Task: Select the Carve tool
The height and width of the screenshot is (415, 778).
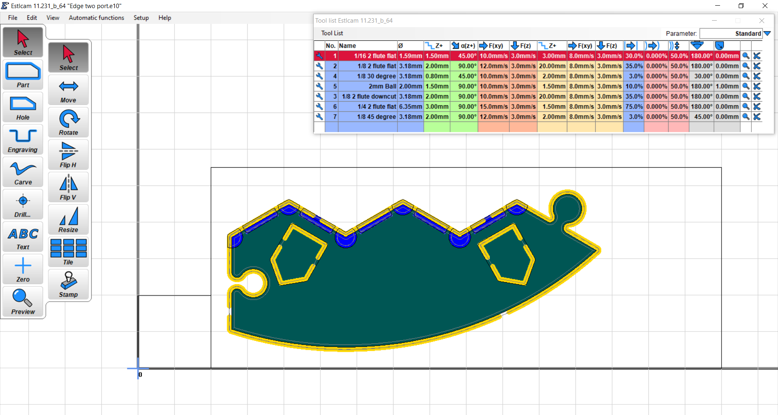Action: pyautogui.click(x=23, y=172)
